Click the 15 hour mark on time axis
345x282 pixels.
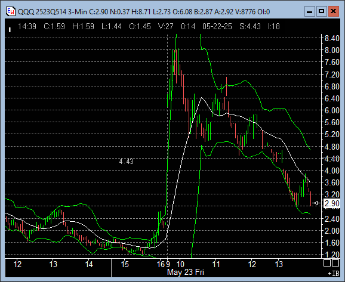point(125,264)
